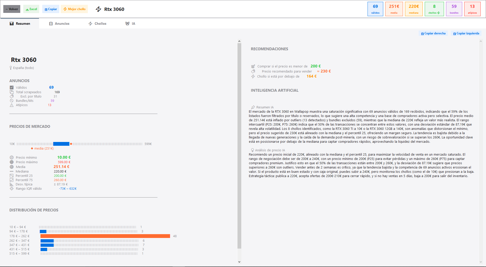This screenshot has height=267, width=486.
Task: Open the Anuncios tab
Action: tap(59, 23)
